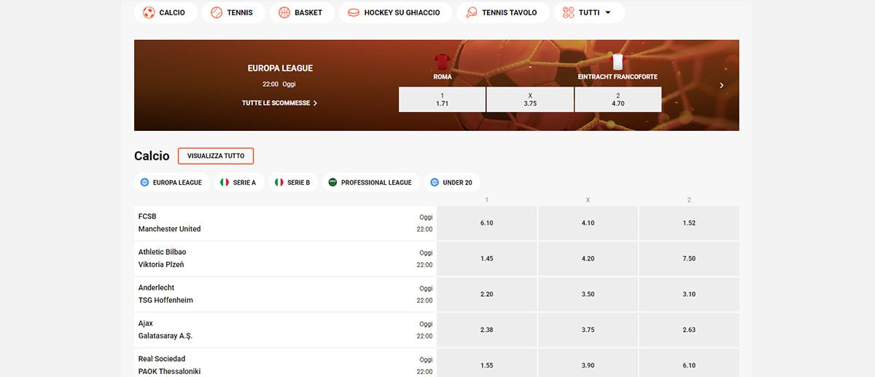Expand the Tutti sports dropdown arrow

click(x=607, y=12)
